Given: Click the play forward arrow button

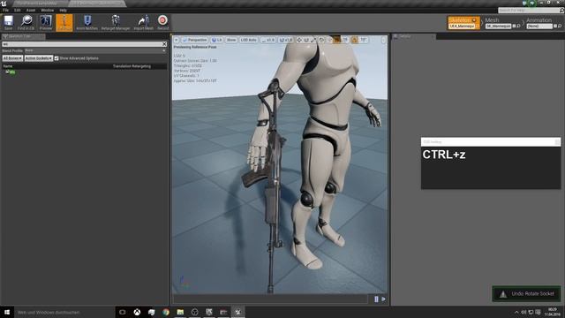Looking at the screenshot, I should pyautogui.click(x=383, y=299).
